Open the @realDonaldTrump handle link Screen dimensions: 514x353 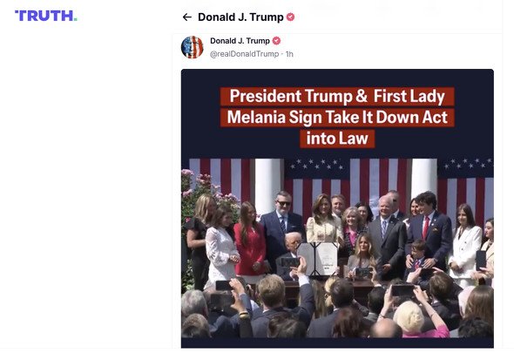(244, 54)
